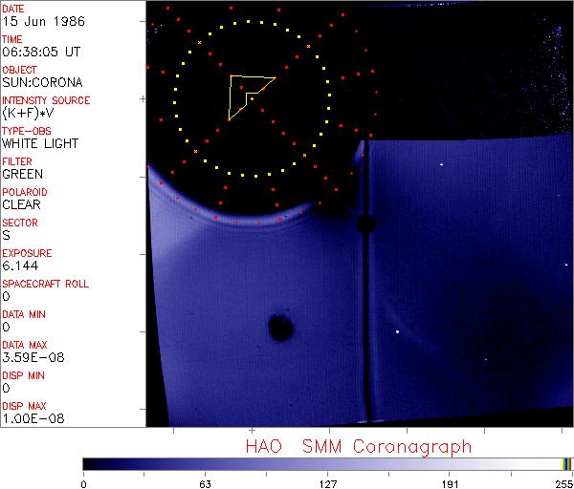Select the WHITE LIGHT observation type text
Viewport: 574px width, 489px height.
click(38, 143)
